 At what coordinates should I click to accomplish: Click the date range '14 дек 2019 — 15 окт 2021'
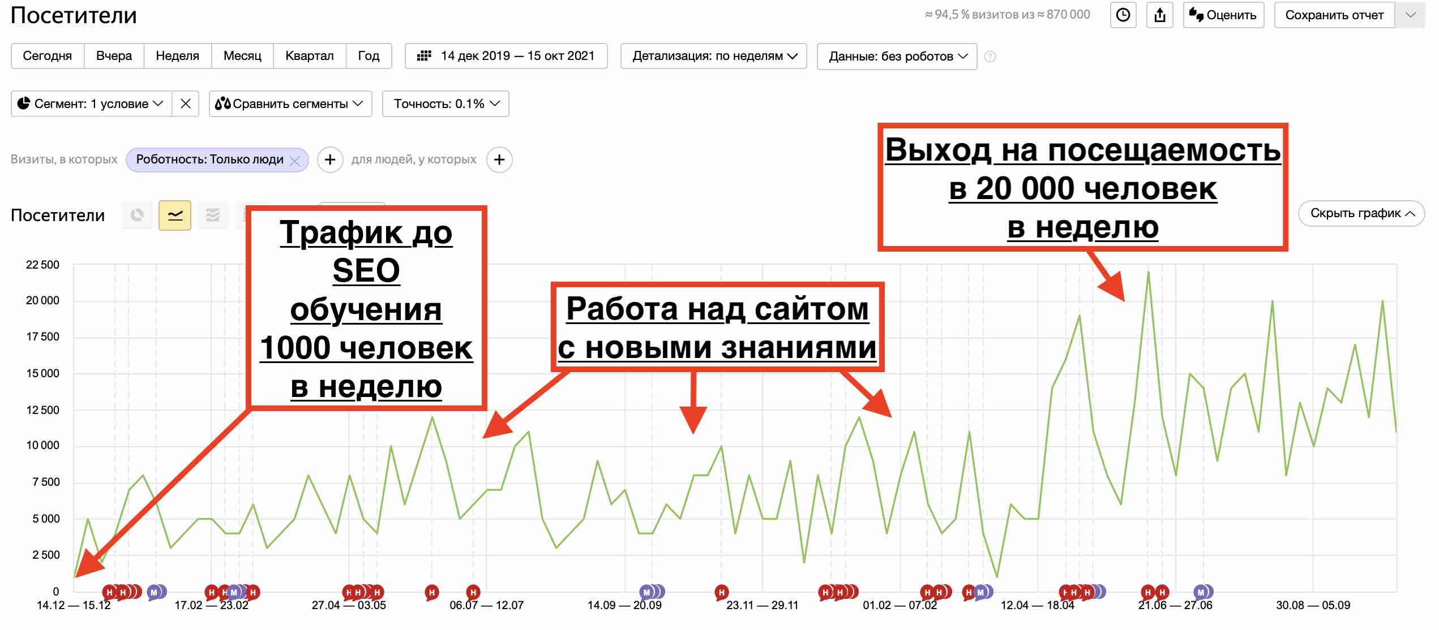506,56
